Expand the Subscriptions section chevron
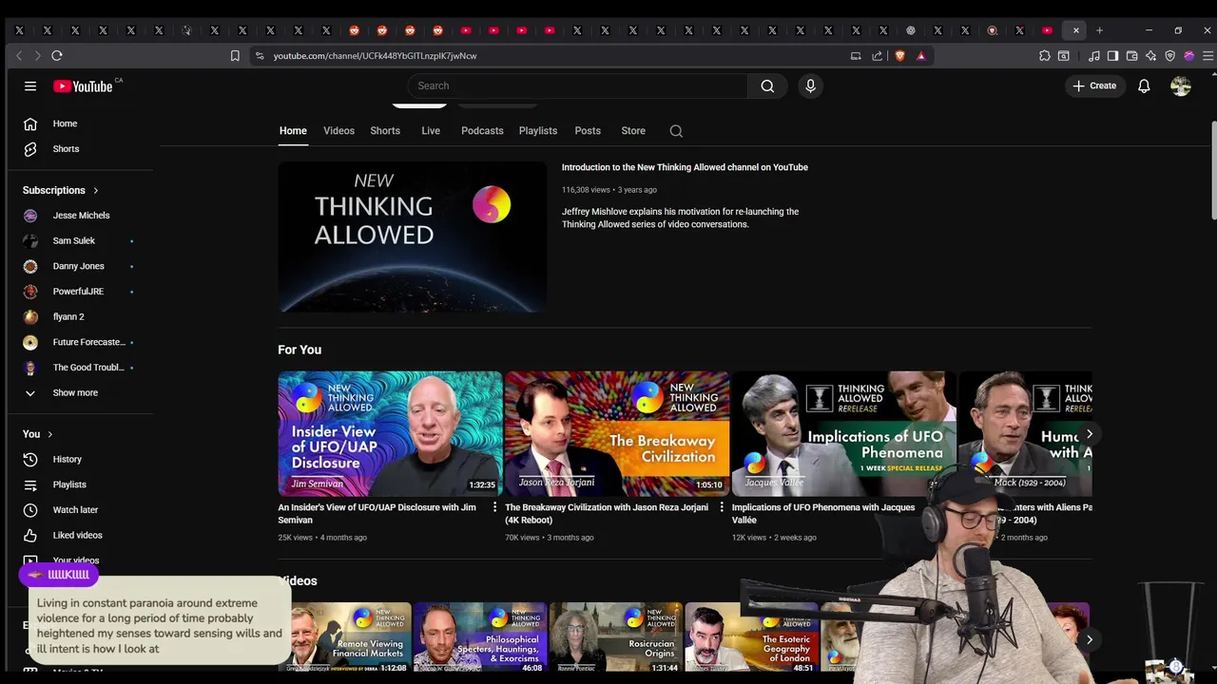 [x=95, y=190]
